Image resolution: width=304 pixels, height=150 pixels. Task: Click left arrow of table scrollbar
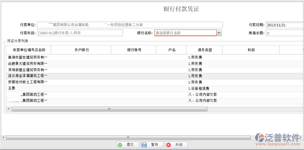(8, 109)
